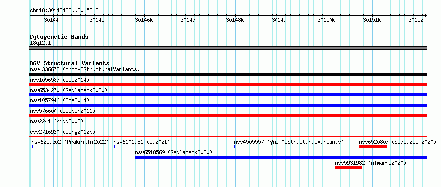Click the nsv6259302 (Prakrithi2022) label
This screenshot has width=441, height=187.
(x=70, y=142)
